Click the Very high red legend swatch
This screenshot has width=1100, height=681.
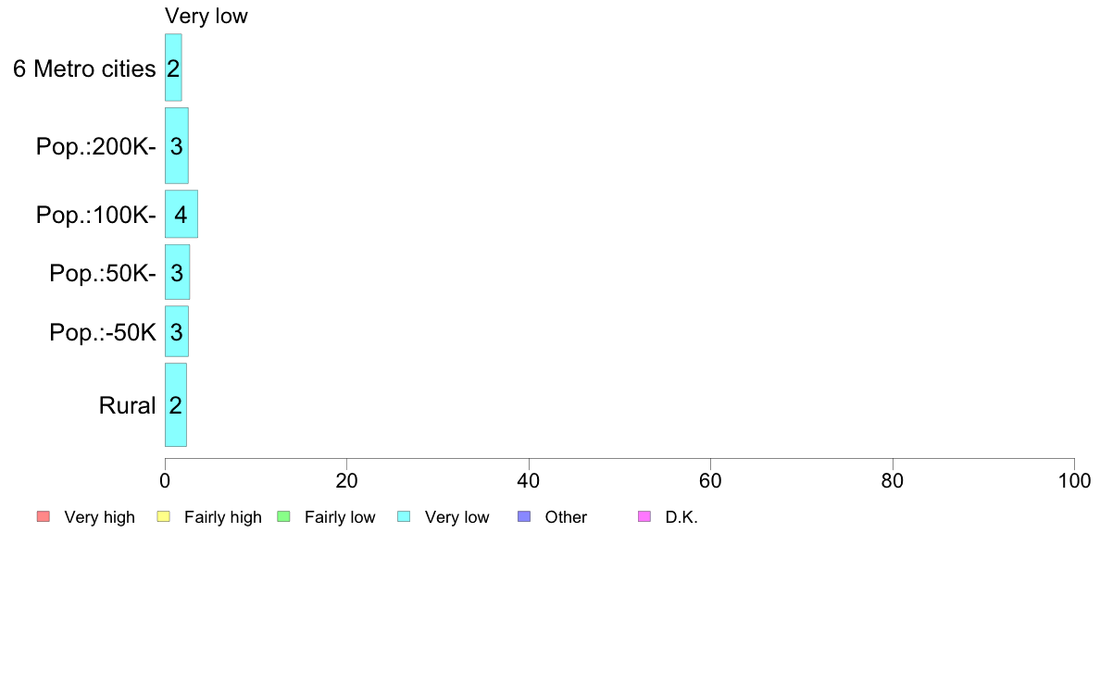coord(44,517)
